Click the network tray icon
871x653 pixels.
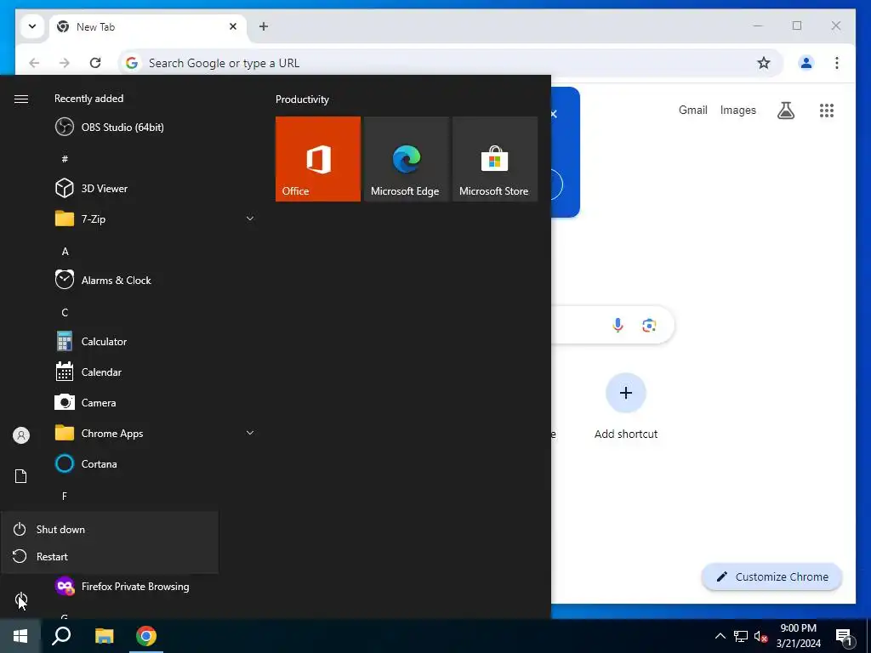tap(741, 636)
